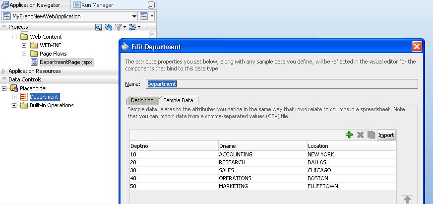This screenshot has height=204, width=433.
Task: Switch to the Definition tab
Action: pyautogui.click(x=142, y=100)
